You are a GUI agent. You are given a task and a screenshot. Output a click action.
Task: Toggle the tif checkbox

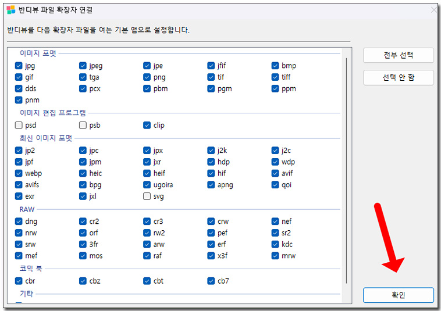(x=211, y=77)
